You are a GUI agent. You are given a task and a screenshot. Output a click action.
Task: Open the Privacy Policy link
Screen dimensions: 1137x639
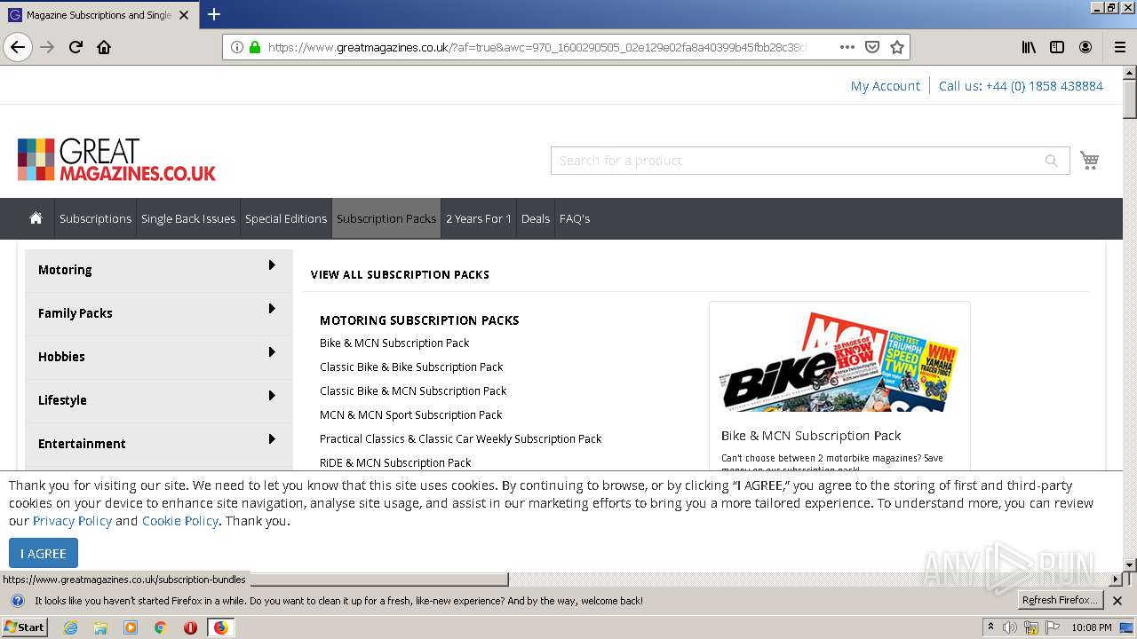click(x=72, y=521)
